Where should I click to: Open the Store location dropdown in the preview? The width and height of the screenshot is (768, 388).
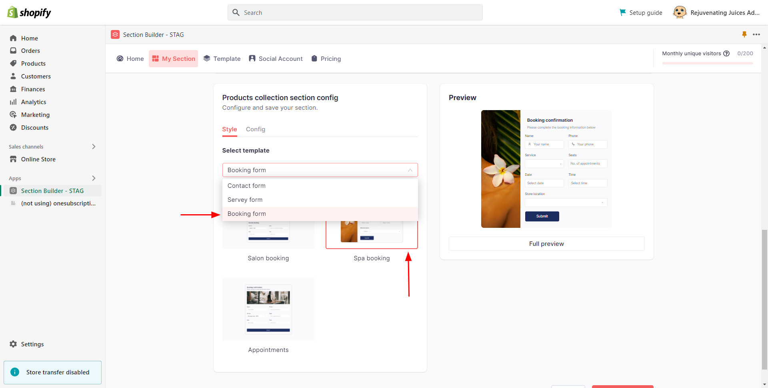pyautogui.click(x=566, y=203)
